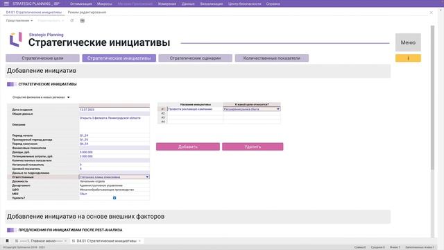Click the Период начала value Q1_24
Viewport: 444px width, 250px height.
pos(114,135)
